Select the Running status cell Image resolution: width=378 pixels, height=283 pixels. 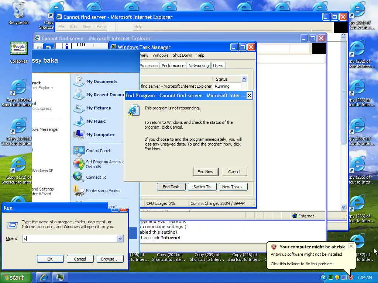pos(227,86)
